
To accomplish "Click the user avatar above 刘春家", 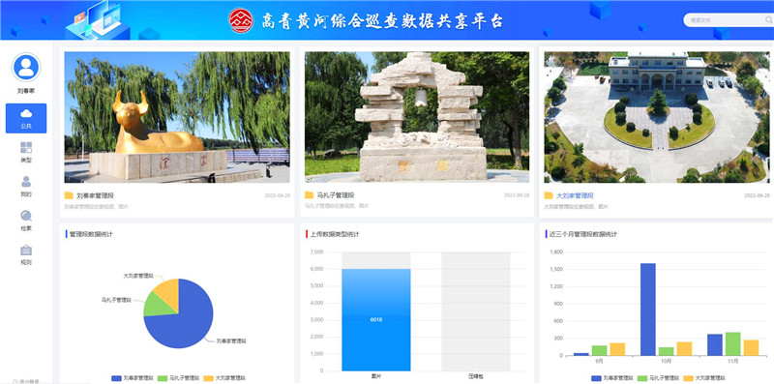I will (x=26, y=67).
